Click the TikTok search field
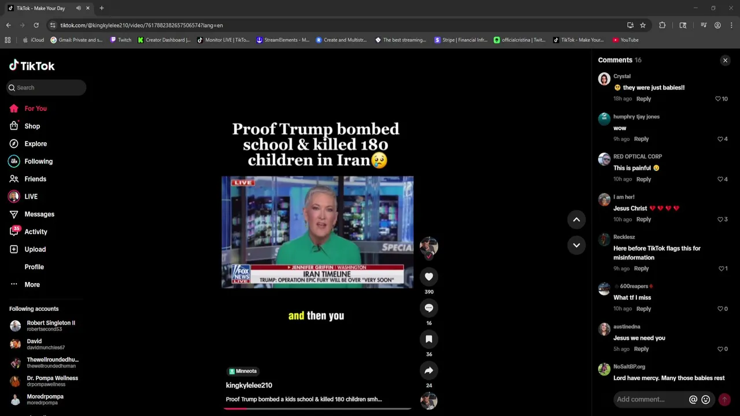740x416 pixels. pyautogui.click(x=46, y=88)
